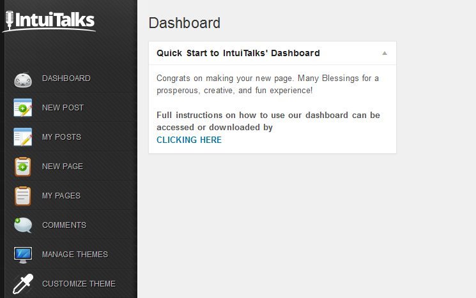Click the Comments speech bubble icon
Viewport: 476px width, 298px height.
click(23, 225)
